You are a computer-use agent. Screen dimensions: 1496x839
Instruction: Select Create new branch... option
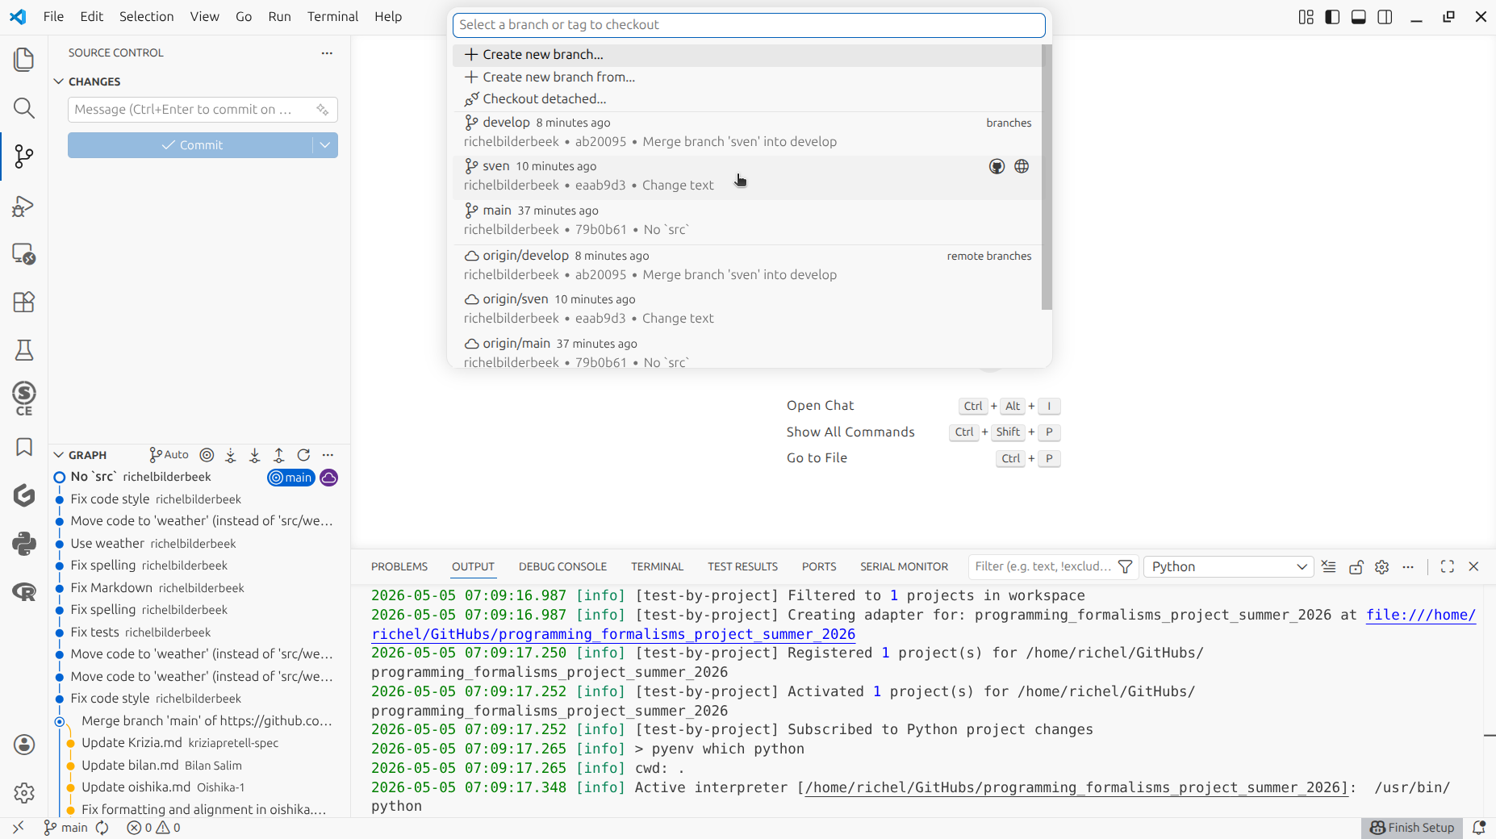pyautogui.click(x=747, y=55)
